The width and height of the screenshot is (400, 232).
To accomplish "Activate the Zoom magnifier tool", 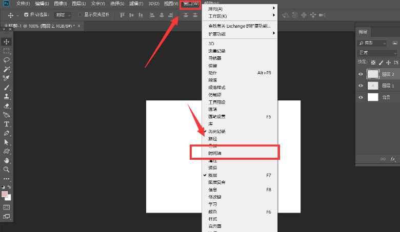I will (x=7, y=170).
